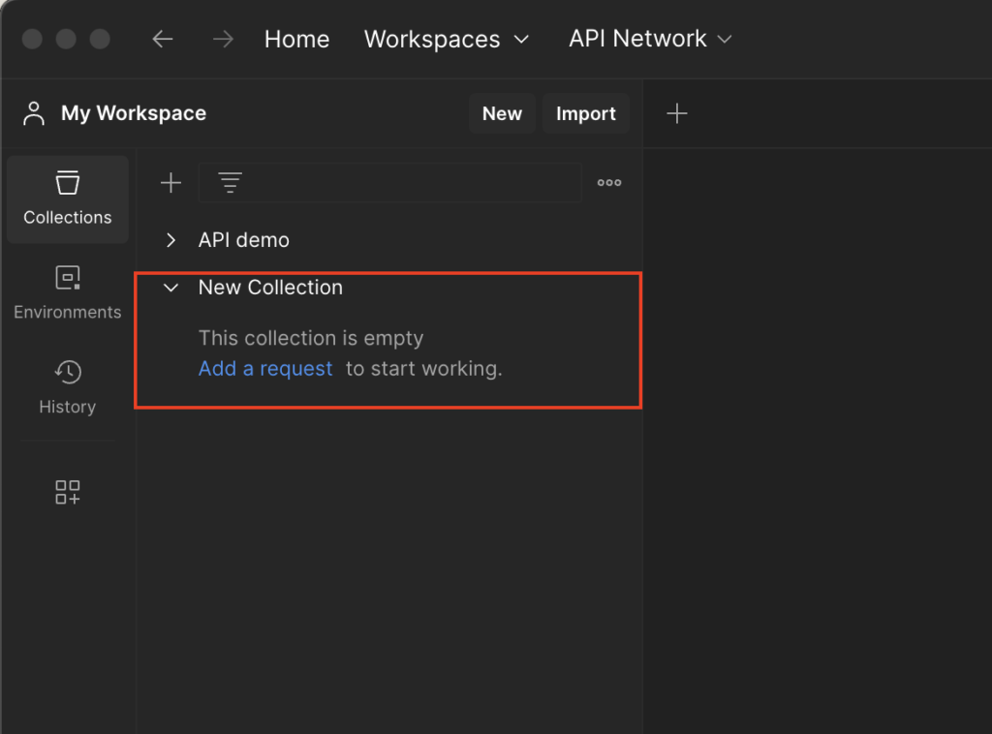Open the collections more options menu
Image resolution: width=992 pixels, height=734 pixels.
pyautogui.click(x=609, y=183)
